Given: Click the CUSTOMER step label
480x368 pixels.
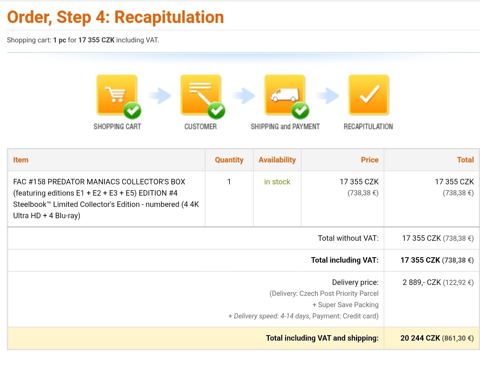Looking at the screenshot, I should point(201,127).
